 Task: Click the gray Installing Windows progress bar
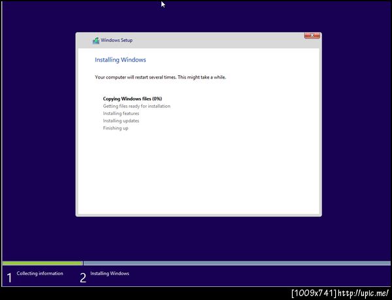(237, 263)
